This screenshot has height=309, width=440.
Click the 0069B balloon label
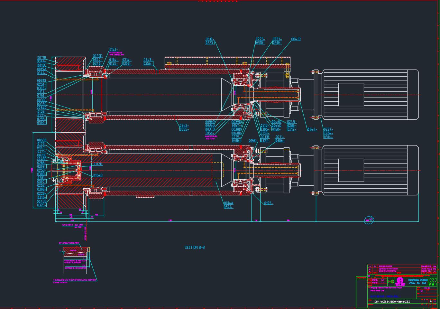[x=42, y=140]
